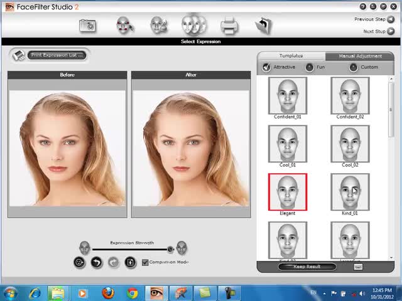Click small button right of Keep Result
Viewport: 402px width, 301px height.
(x=358, y=267)
